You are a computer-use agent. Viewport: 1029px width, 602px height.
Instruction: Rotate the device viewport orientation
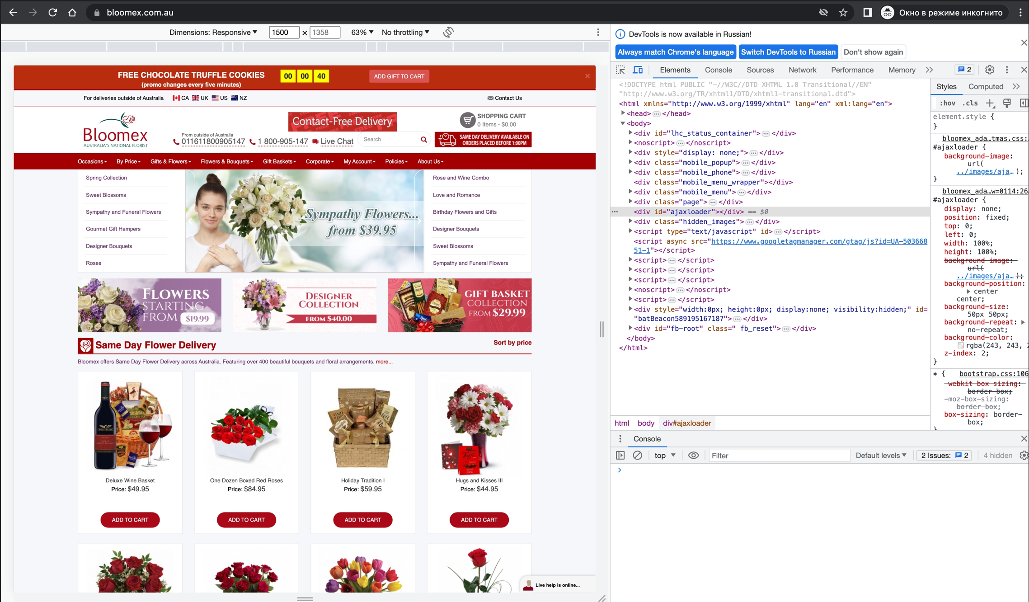pos(448,32)
